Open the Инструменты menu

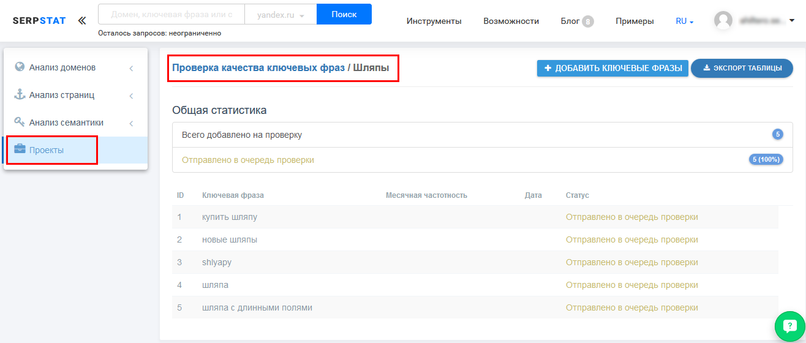(x=434, y=21)
